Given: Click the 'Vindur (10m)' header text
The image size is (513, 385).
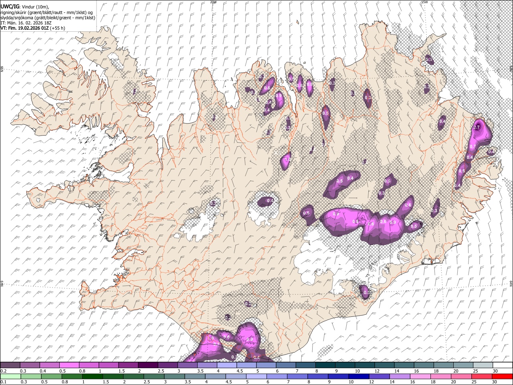Looking at the screenshot, I should (x=35, y=7).
